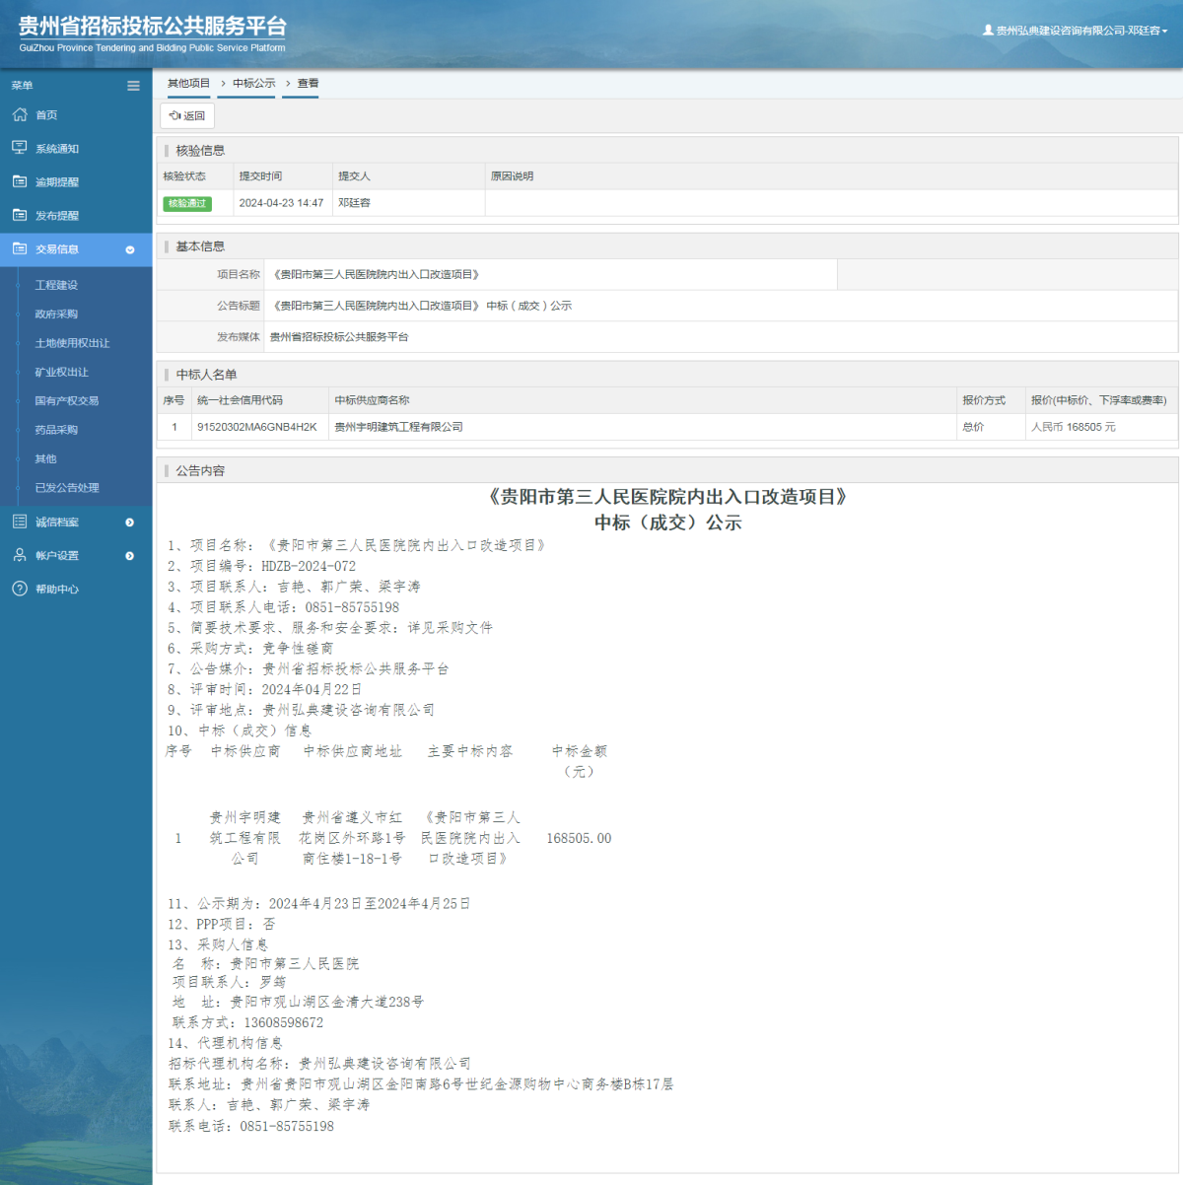Click the 其他项目 breadcrumb

click(188, 84)
